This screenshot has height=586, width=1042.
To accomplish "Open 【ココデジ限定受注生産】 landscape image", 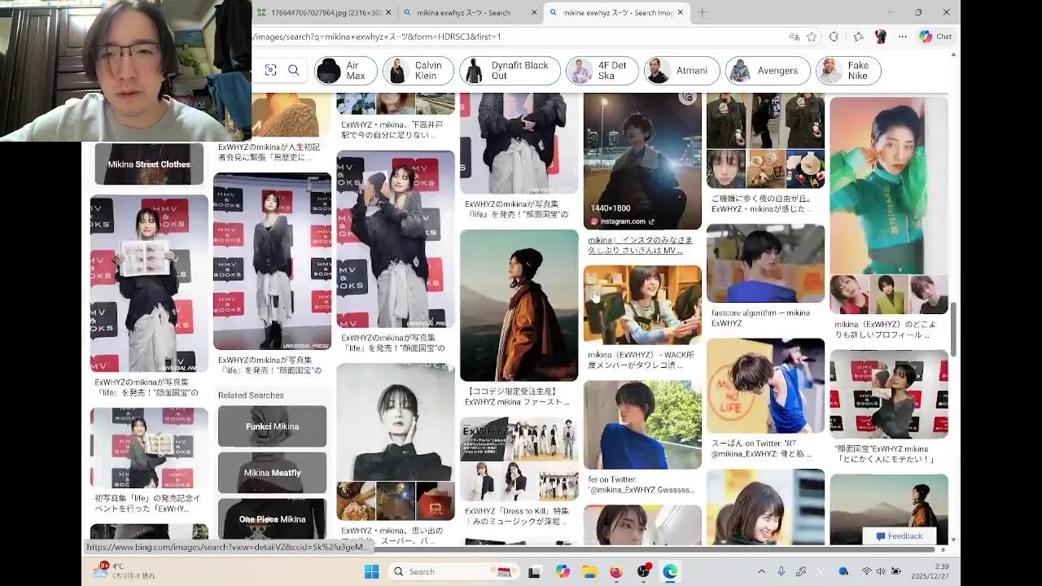I will (x=519, y=305).
